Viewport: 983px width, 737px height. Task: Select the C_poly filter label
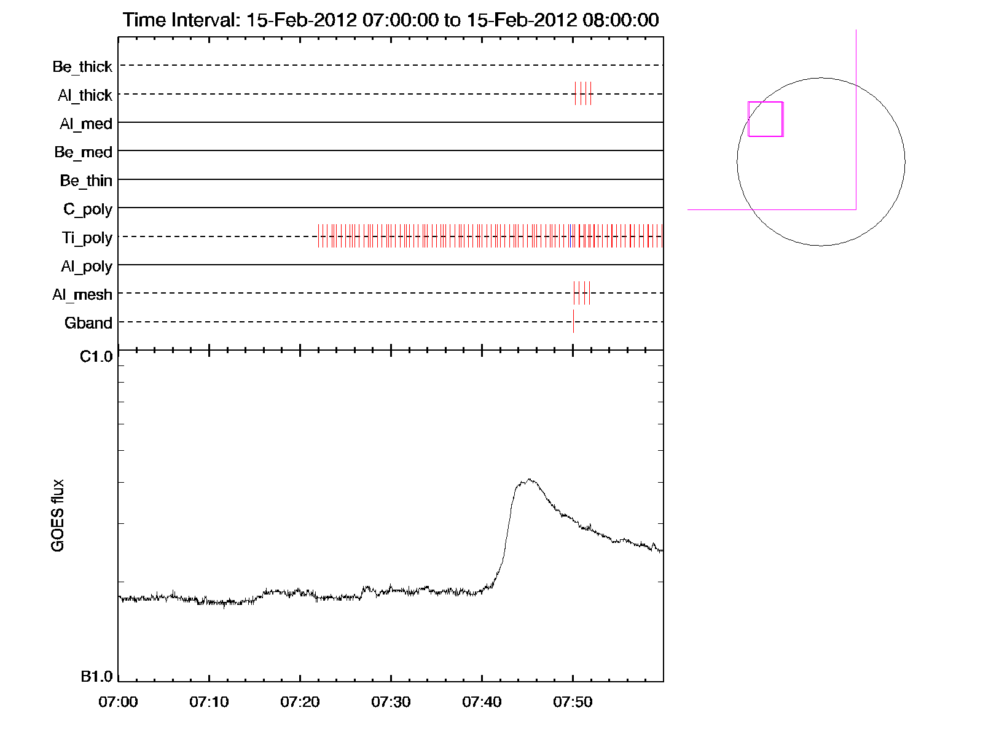[88, 209]
